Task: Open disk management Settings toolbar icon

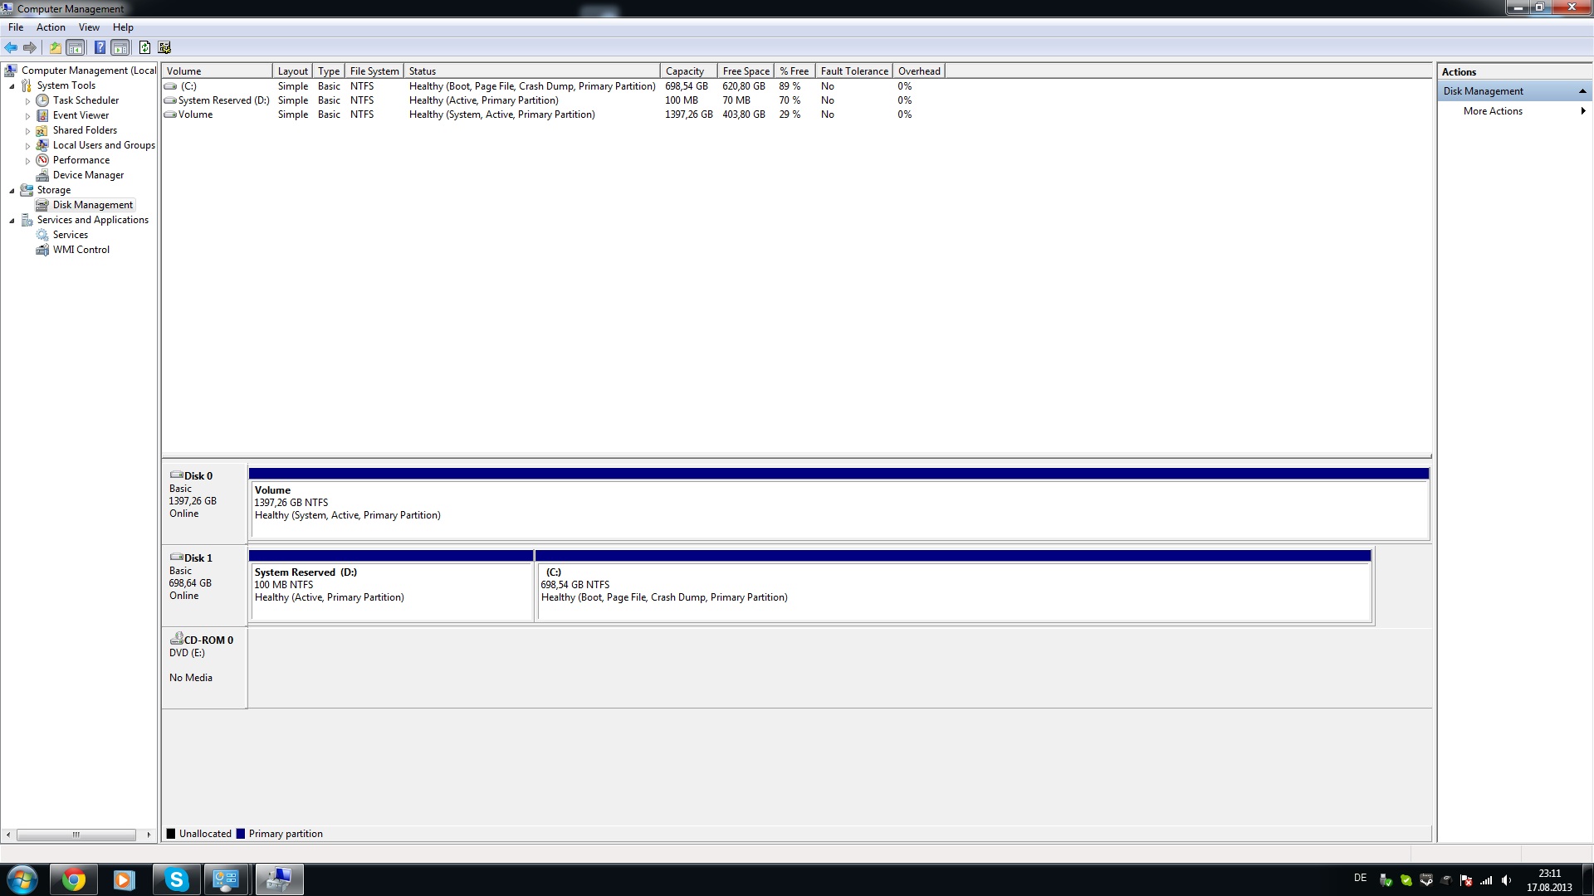Action: tap(164, 48)
